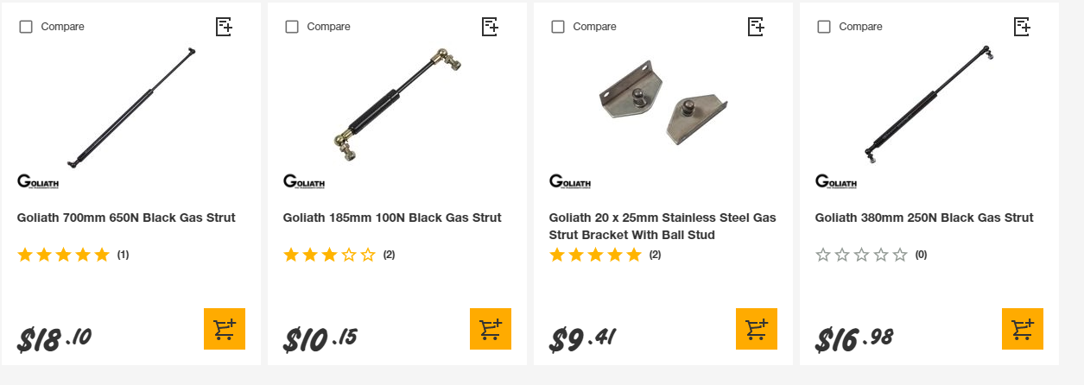Open Goliath 185mm 100N Black Gas Strut
This screenshot has height=385, width=1084.
click(392, 218)
